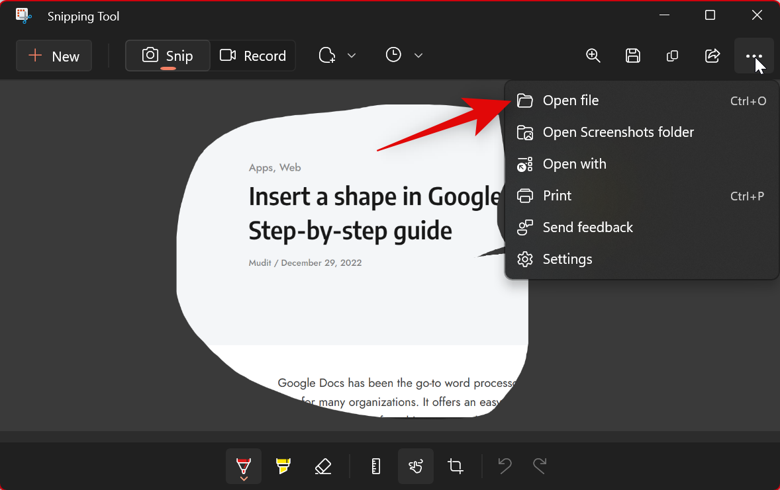The height and width of the screenshot is (490, 780).
Task: Copy the snip to clipboard
Action: tap(672, 56)
